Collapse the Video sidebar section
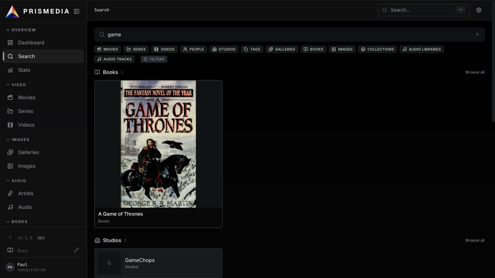Image resolution: width=495 pixels, height=278 pixels. [x=17, y=85]
